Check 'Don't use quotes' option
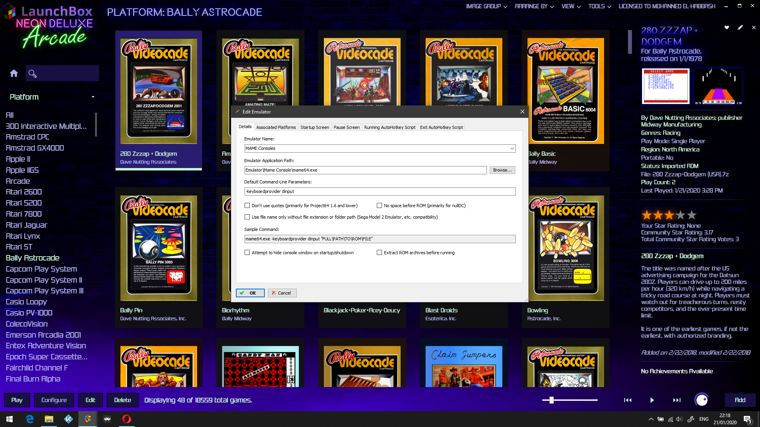Viewport: 760px width, 427px height. (247, 206)
